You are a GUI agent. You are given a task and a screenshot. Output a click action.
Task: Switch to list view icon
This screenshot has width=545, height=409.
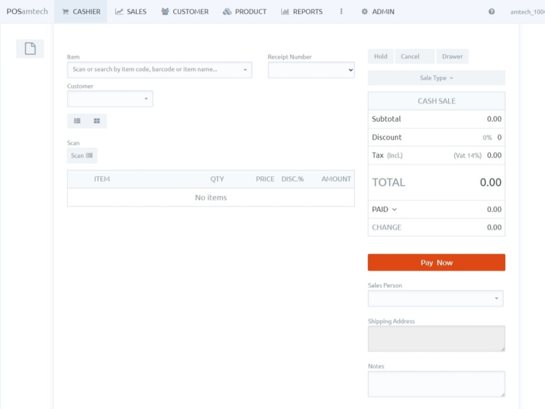(77, 121)
